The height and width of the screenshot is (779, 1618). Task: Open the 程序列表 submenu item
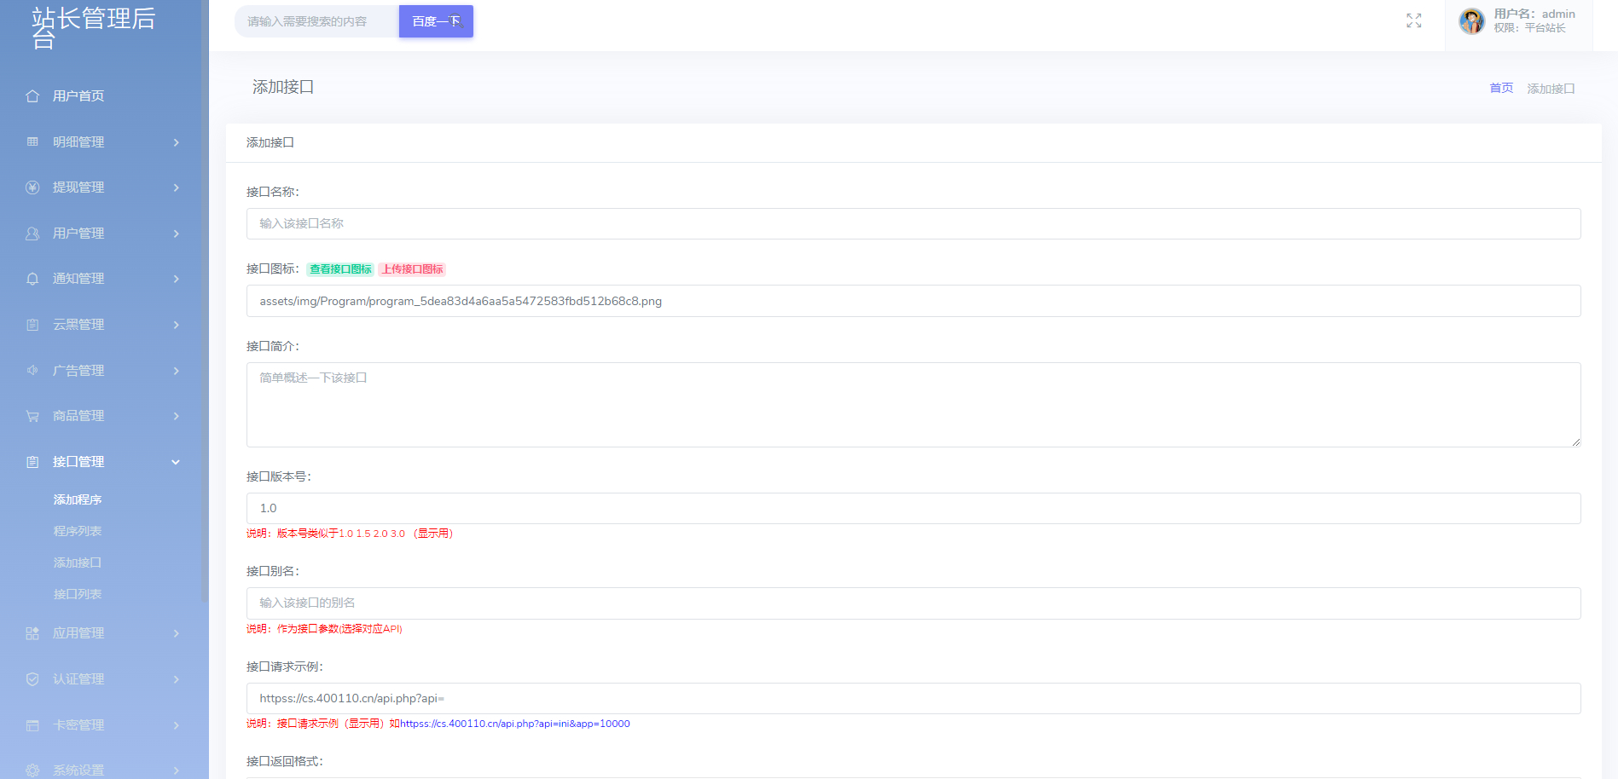point(78,531)
